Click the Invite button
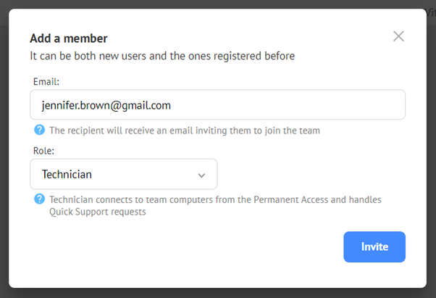This screenshot has height=298, width=436. tap(374, 247)
